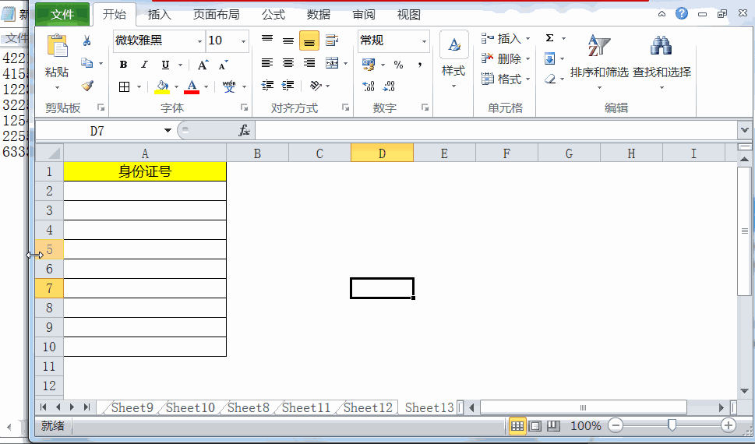Switch to Page Layout view icon
The height and width of the screenshot is (444, 755).
pos(535,426)
